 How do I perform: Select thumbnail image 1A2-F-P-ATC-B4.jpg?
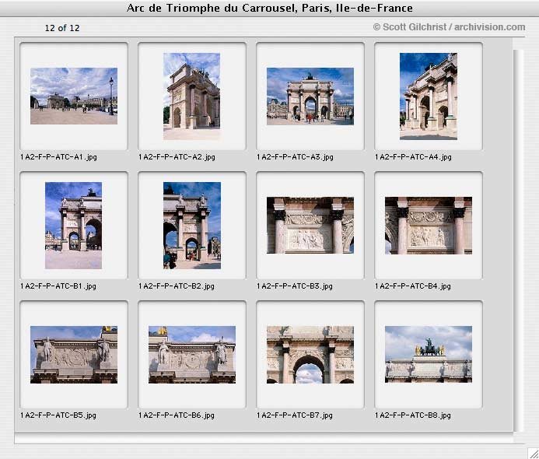429,226
